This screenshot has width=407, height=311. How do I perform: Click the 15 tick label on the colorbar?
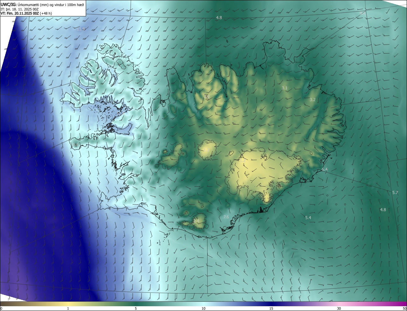[x=271, y=308]
